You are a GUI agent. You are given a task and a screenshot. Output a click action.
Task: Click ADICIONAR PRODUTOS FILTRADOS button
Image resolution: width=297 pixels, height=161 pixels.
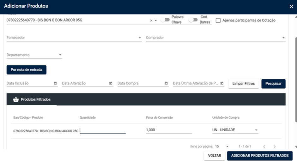tap(260, 156)
